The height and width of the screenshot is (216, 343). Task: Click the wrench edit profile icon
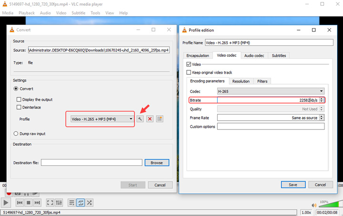click(140, 119)
